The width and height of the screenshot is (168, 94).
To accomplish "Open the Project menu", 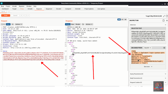I will pos(8,6).
